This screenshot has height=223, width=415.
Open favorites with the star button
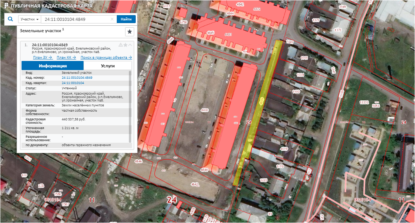click(130, 31)
